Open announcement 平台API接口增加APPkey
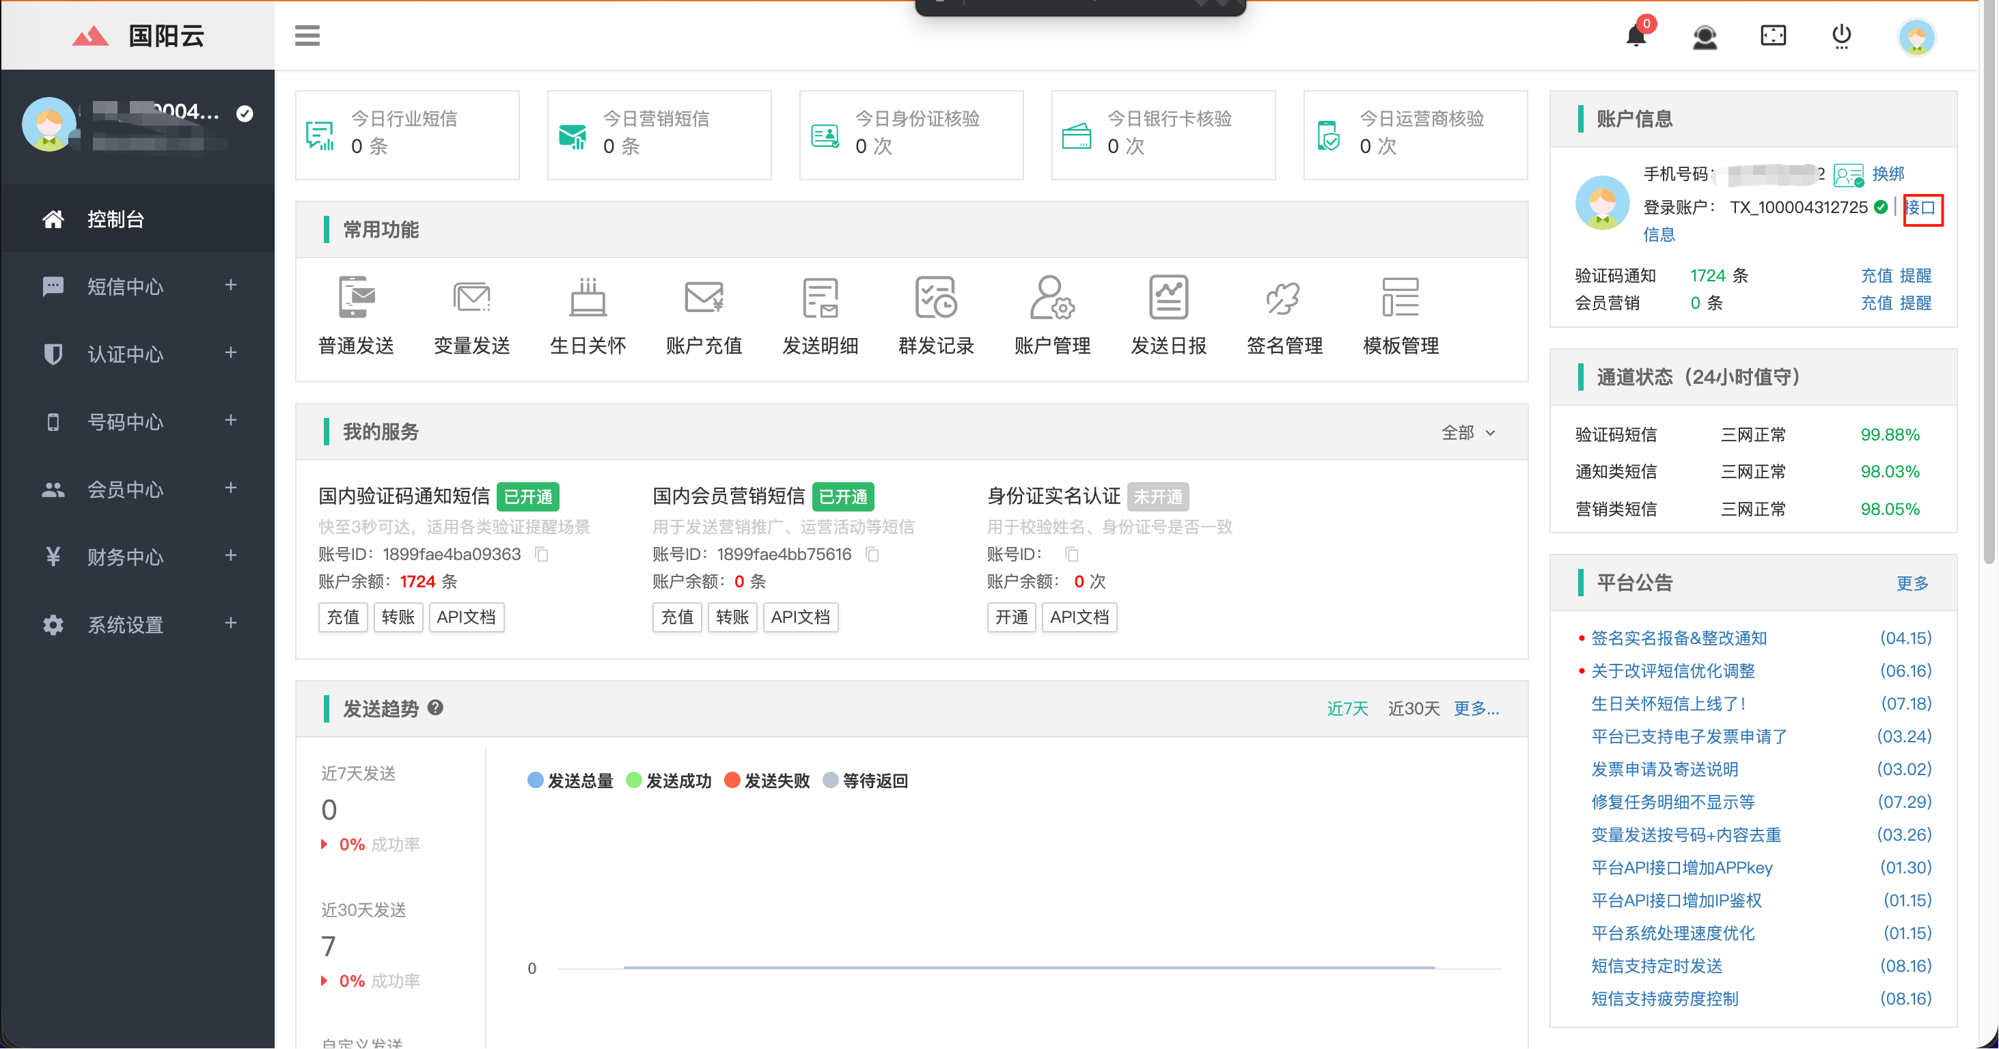 1681,867
